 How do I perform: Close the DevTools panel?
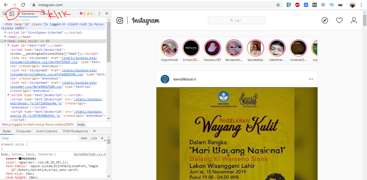(107, 13)
